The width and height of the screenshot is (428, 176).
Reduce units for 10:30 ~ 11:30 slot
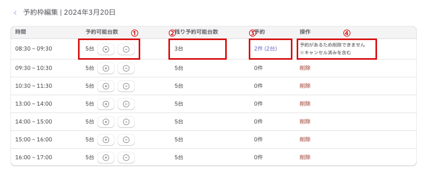click(x=126, y=86)
